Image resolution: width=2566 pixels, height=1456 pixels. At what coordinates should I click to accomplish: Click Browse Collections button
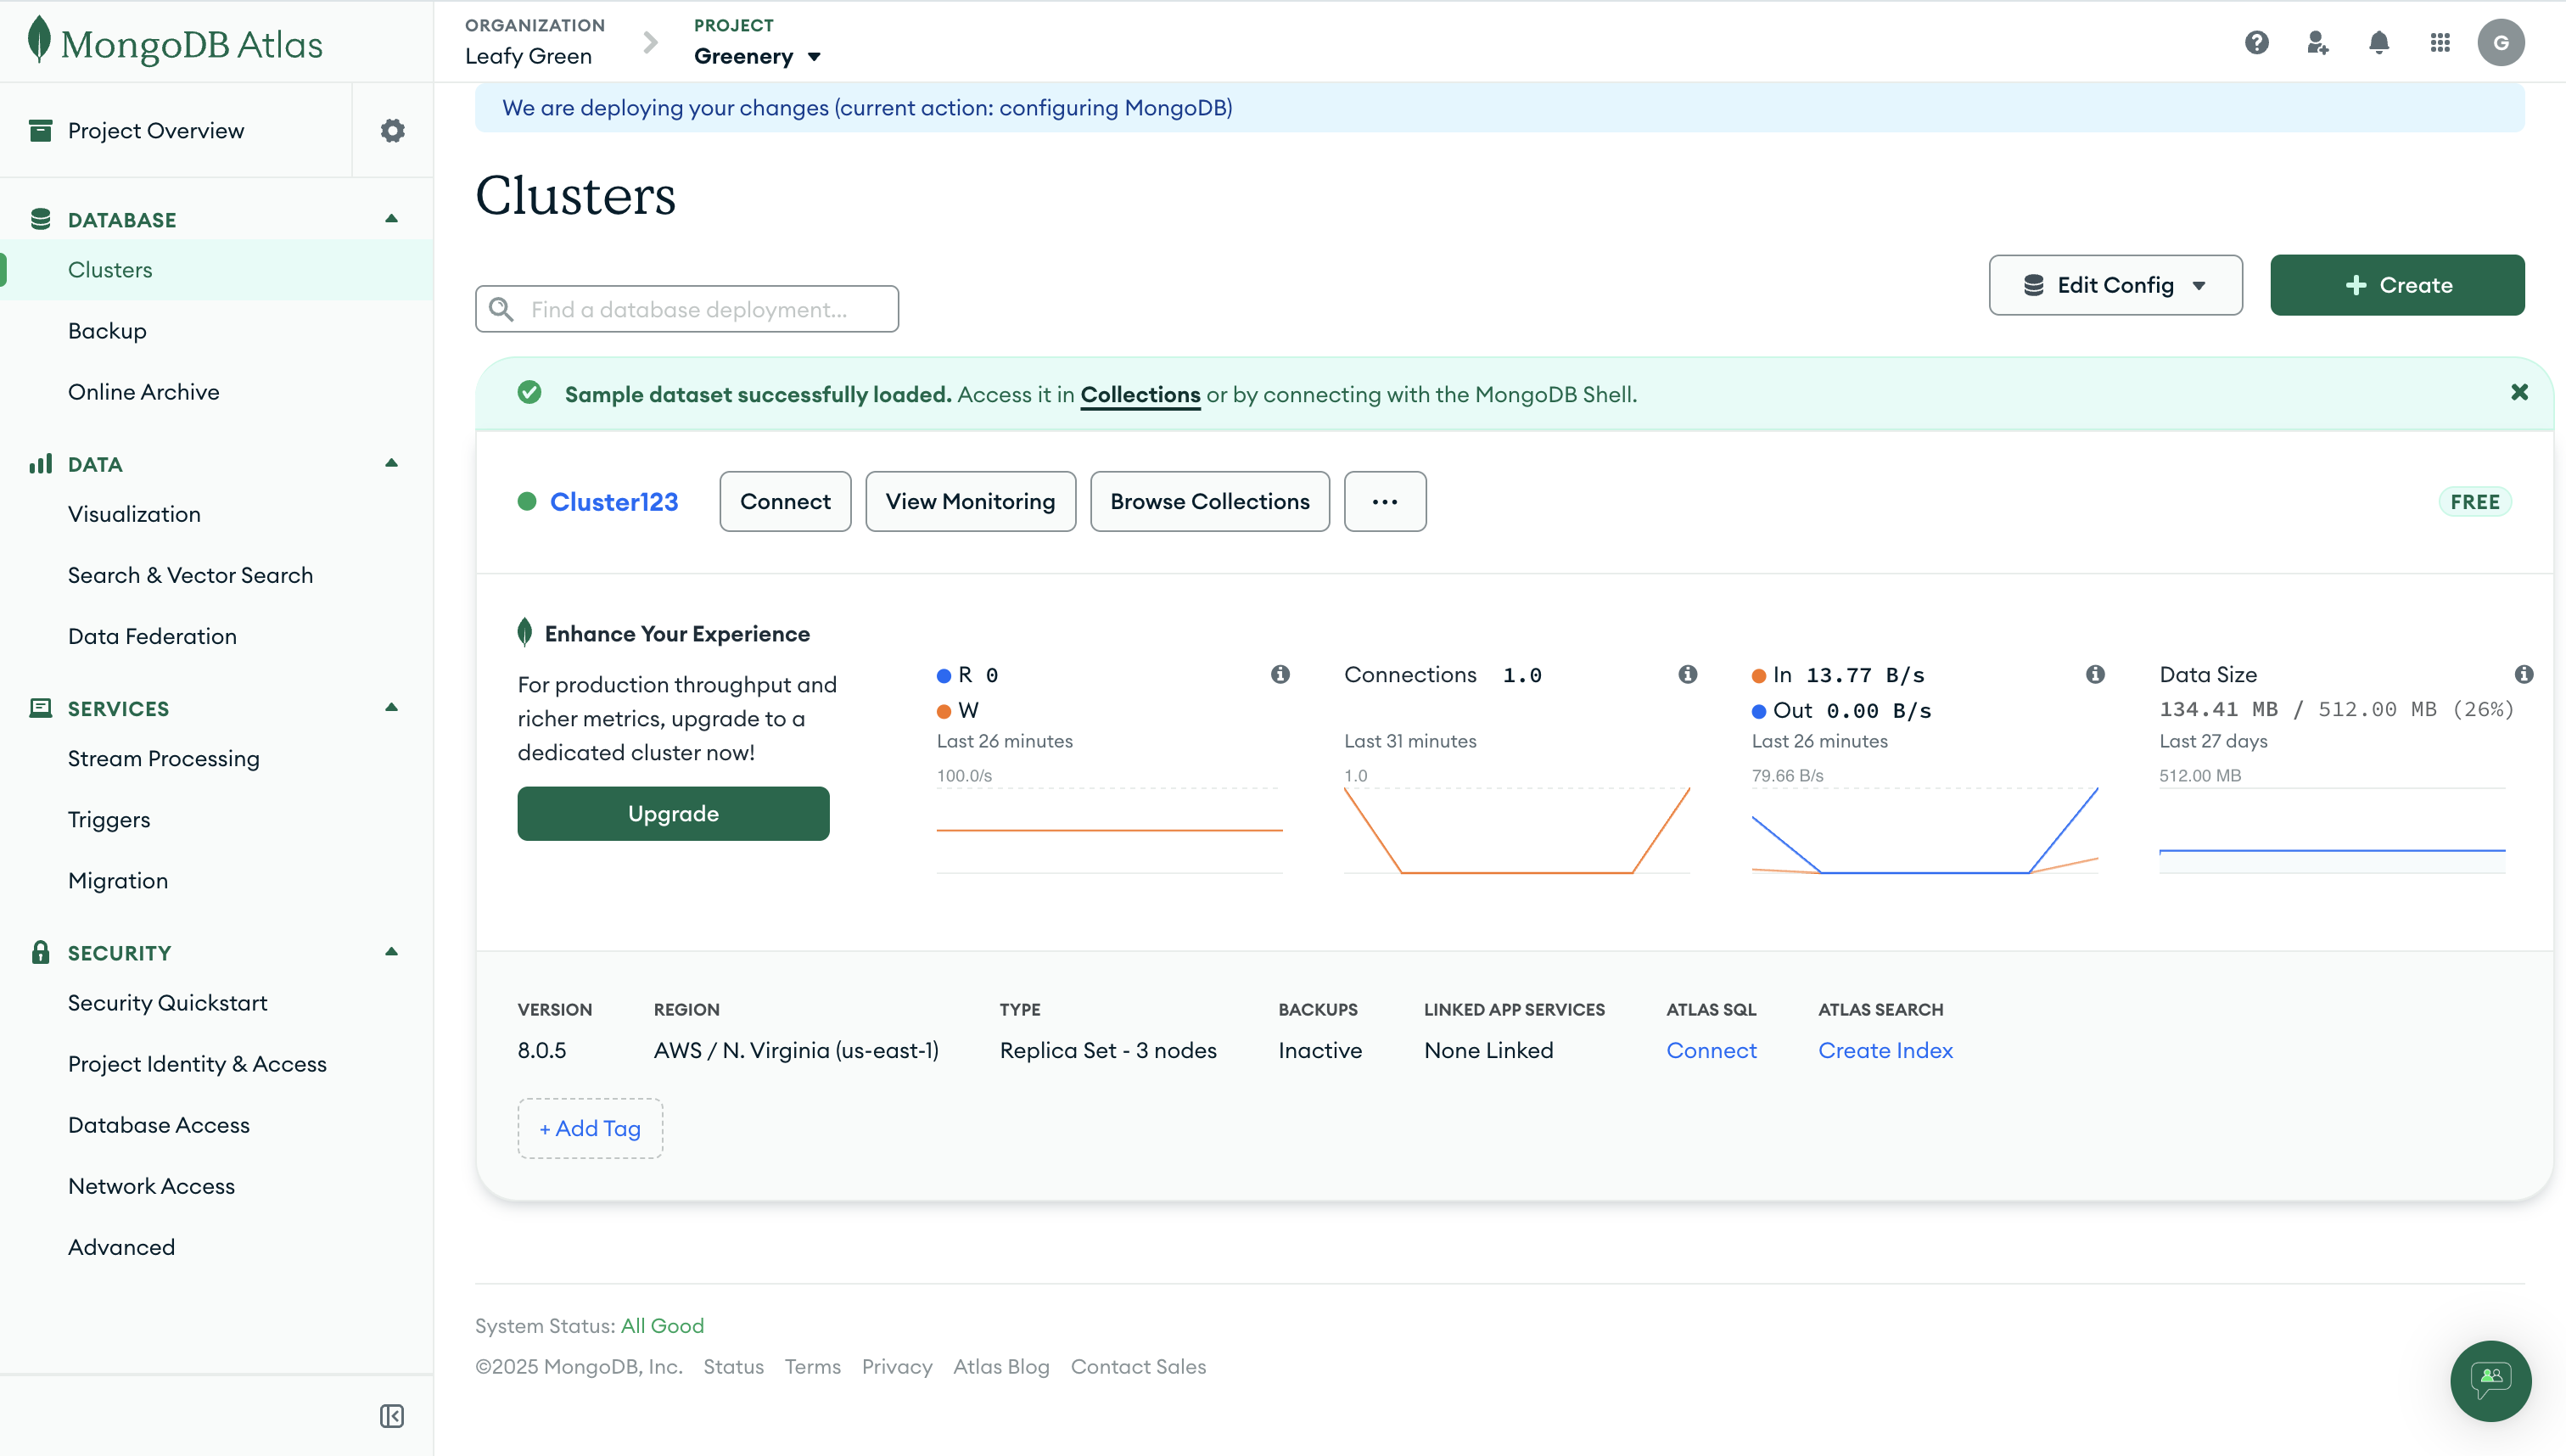[x=1210, y=501]
